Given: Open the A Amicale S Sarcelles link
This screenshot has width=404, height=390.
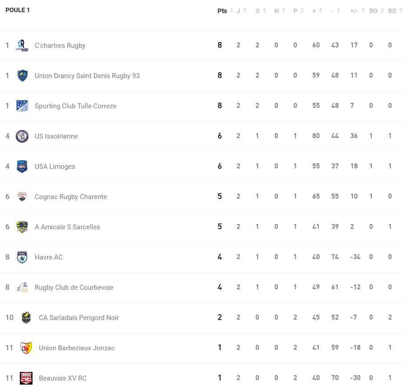Looking at the screenshot, I should pyautogui.click(x=67, y=227).
